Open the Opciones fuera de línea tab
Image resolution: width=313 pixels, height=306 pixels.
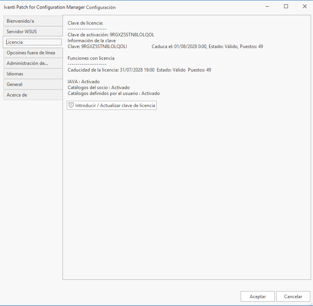[33, 53]
